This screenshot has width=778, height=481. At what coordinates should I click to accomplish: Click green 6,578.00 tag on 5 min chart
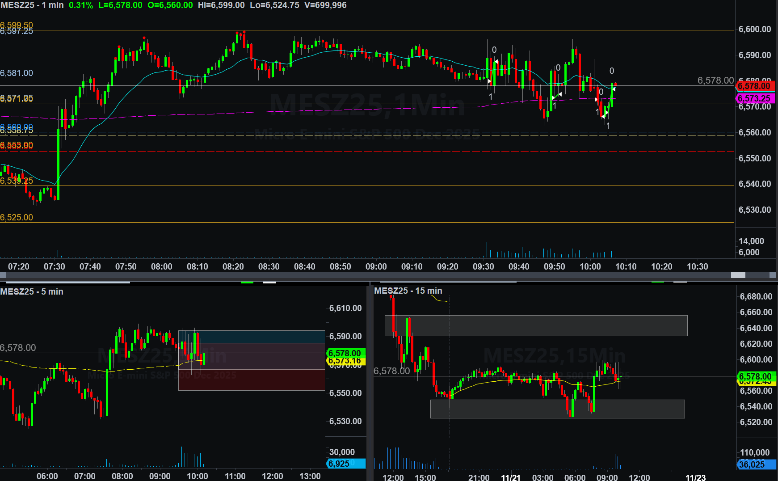(x=345, y=353)
